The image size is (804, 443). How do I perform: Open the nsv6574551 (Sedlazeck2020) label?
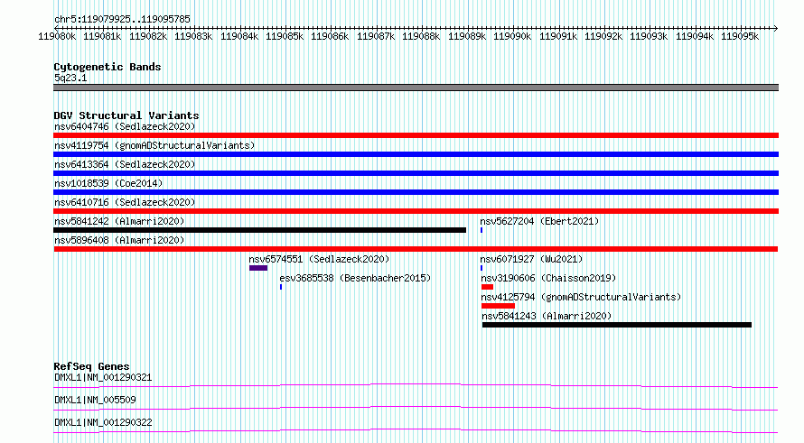pyautogui.click(x=319, y=259)
